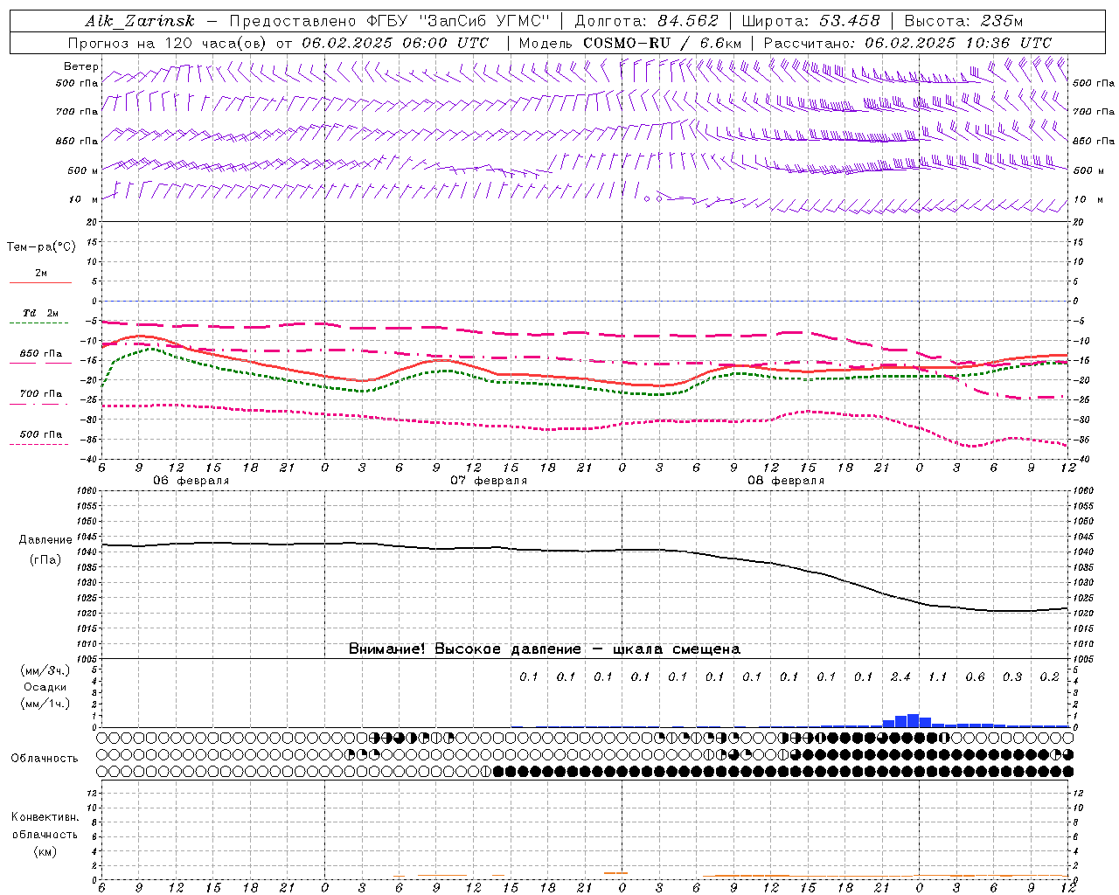Click the date label 06 февраля
Viewport: 1119px width, 895px height.
(x=191, y=481)
